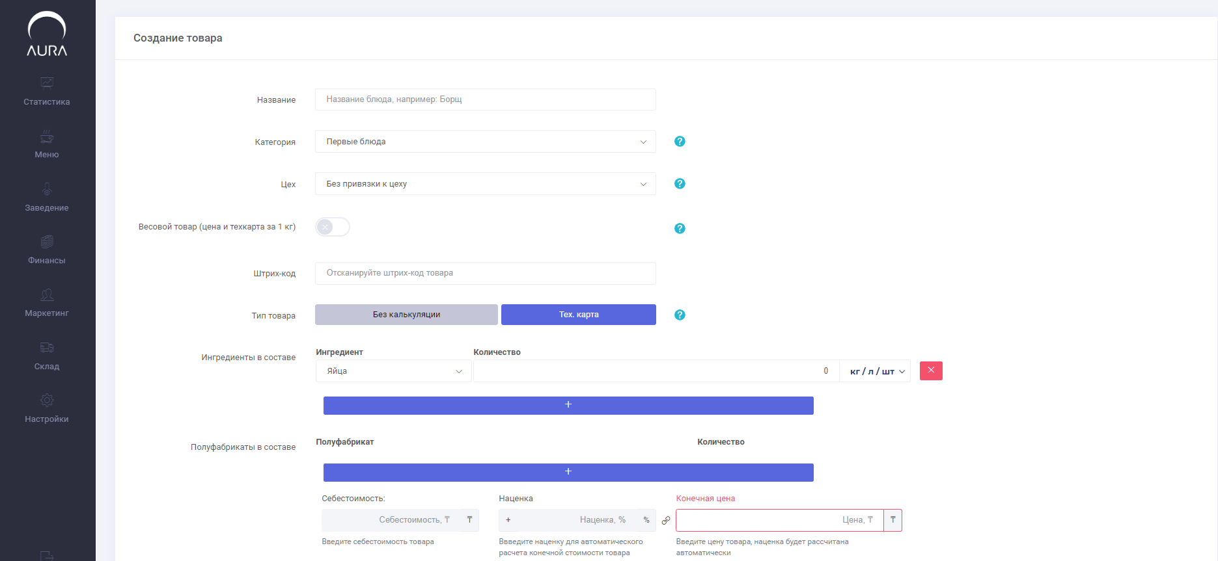Viewport: 1218px width, 561px height.
Task: Click the ingredient Количество input
Action: [x=656, y=371]
